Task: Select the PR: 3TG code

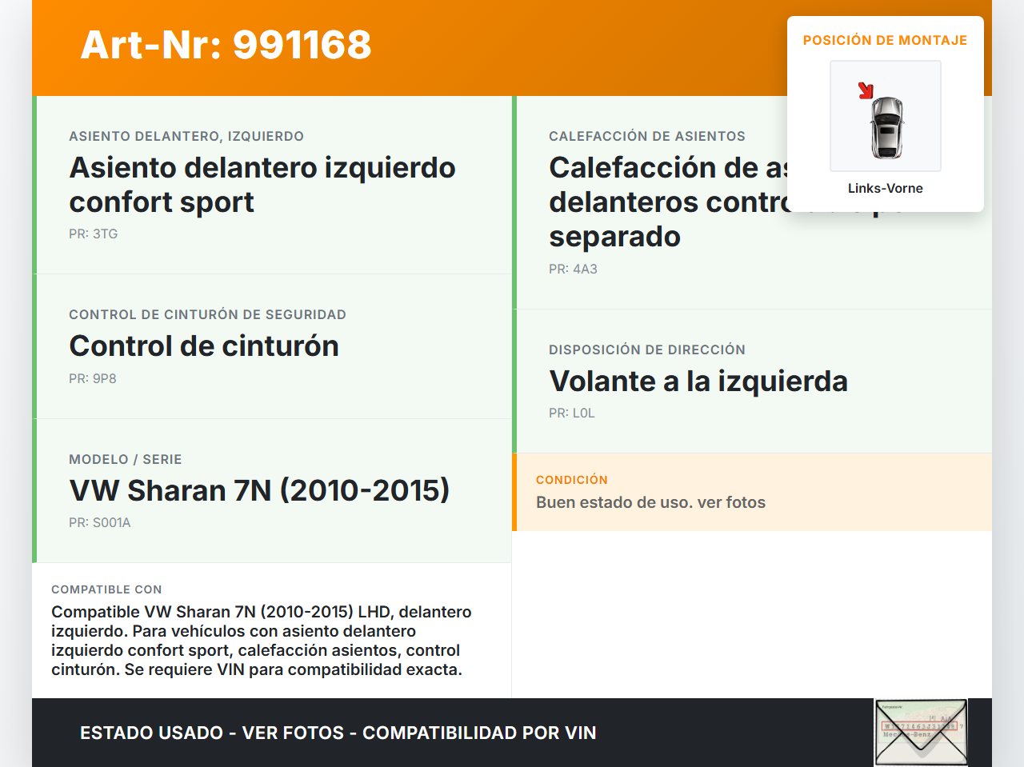Action: (93, 234)
